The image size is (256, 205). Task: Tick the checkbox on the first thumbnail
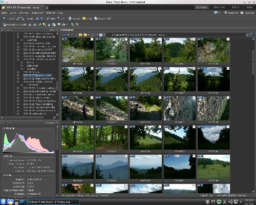coord(92,39)
